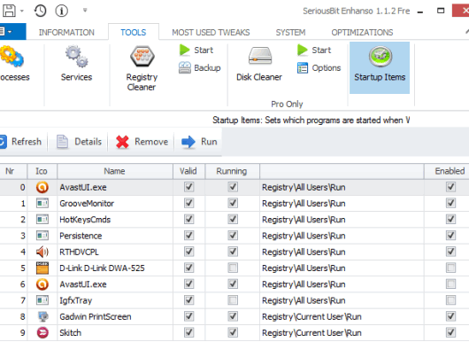Click the D-Link DWA-525 row icon
The width and height of the screenshot is (469, 342).
tap(42, 268)
